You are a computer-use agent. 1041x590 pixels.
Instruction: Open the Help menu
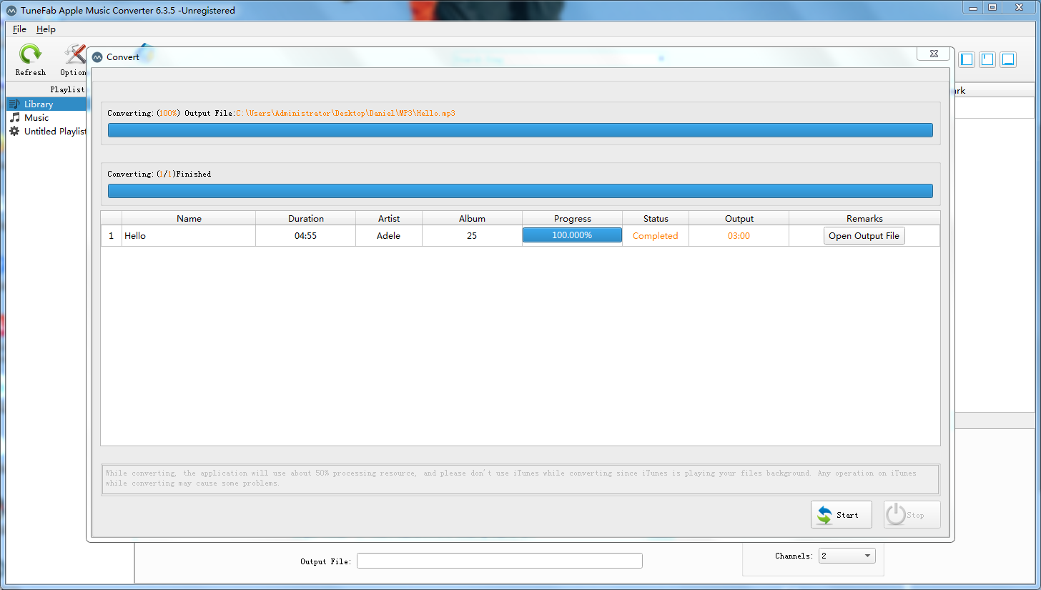pyautogui.click(x=46, y=29)
